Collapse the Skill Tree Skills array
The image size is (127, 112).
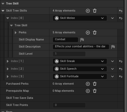3,11
